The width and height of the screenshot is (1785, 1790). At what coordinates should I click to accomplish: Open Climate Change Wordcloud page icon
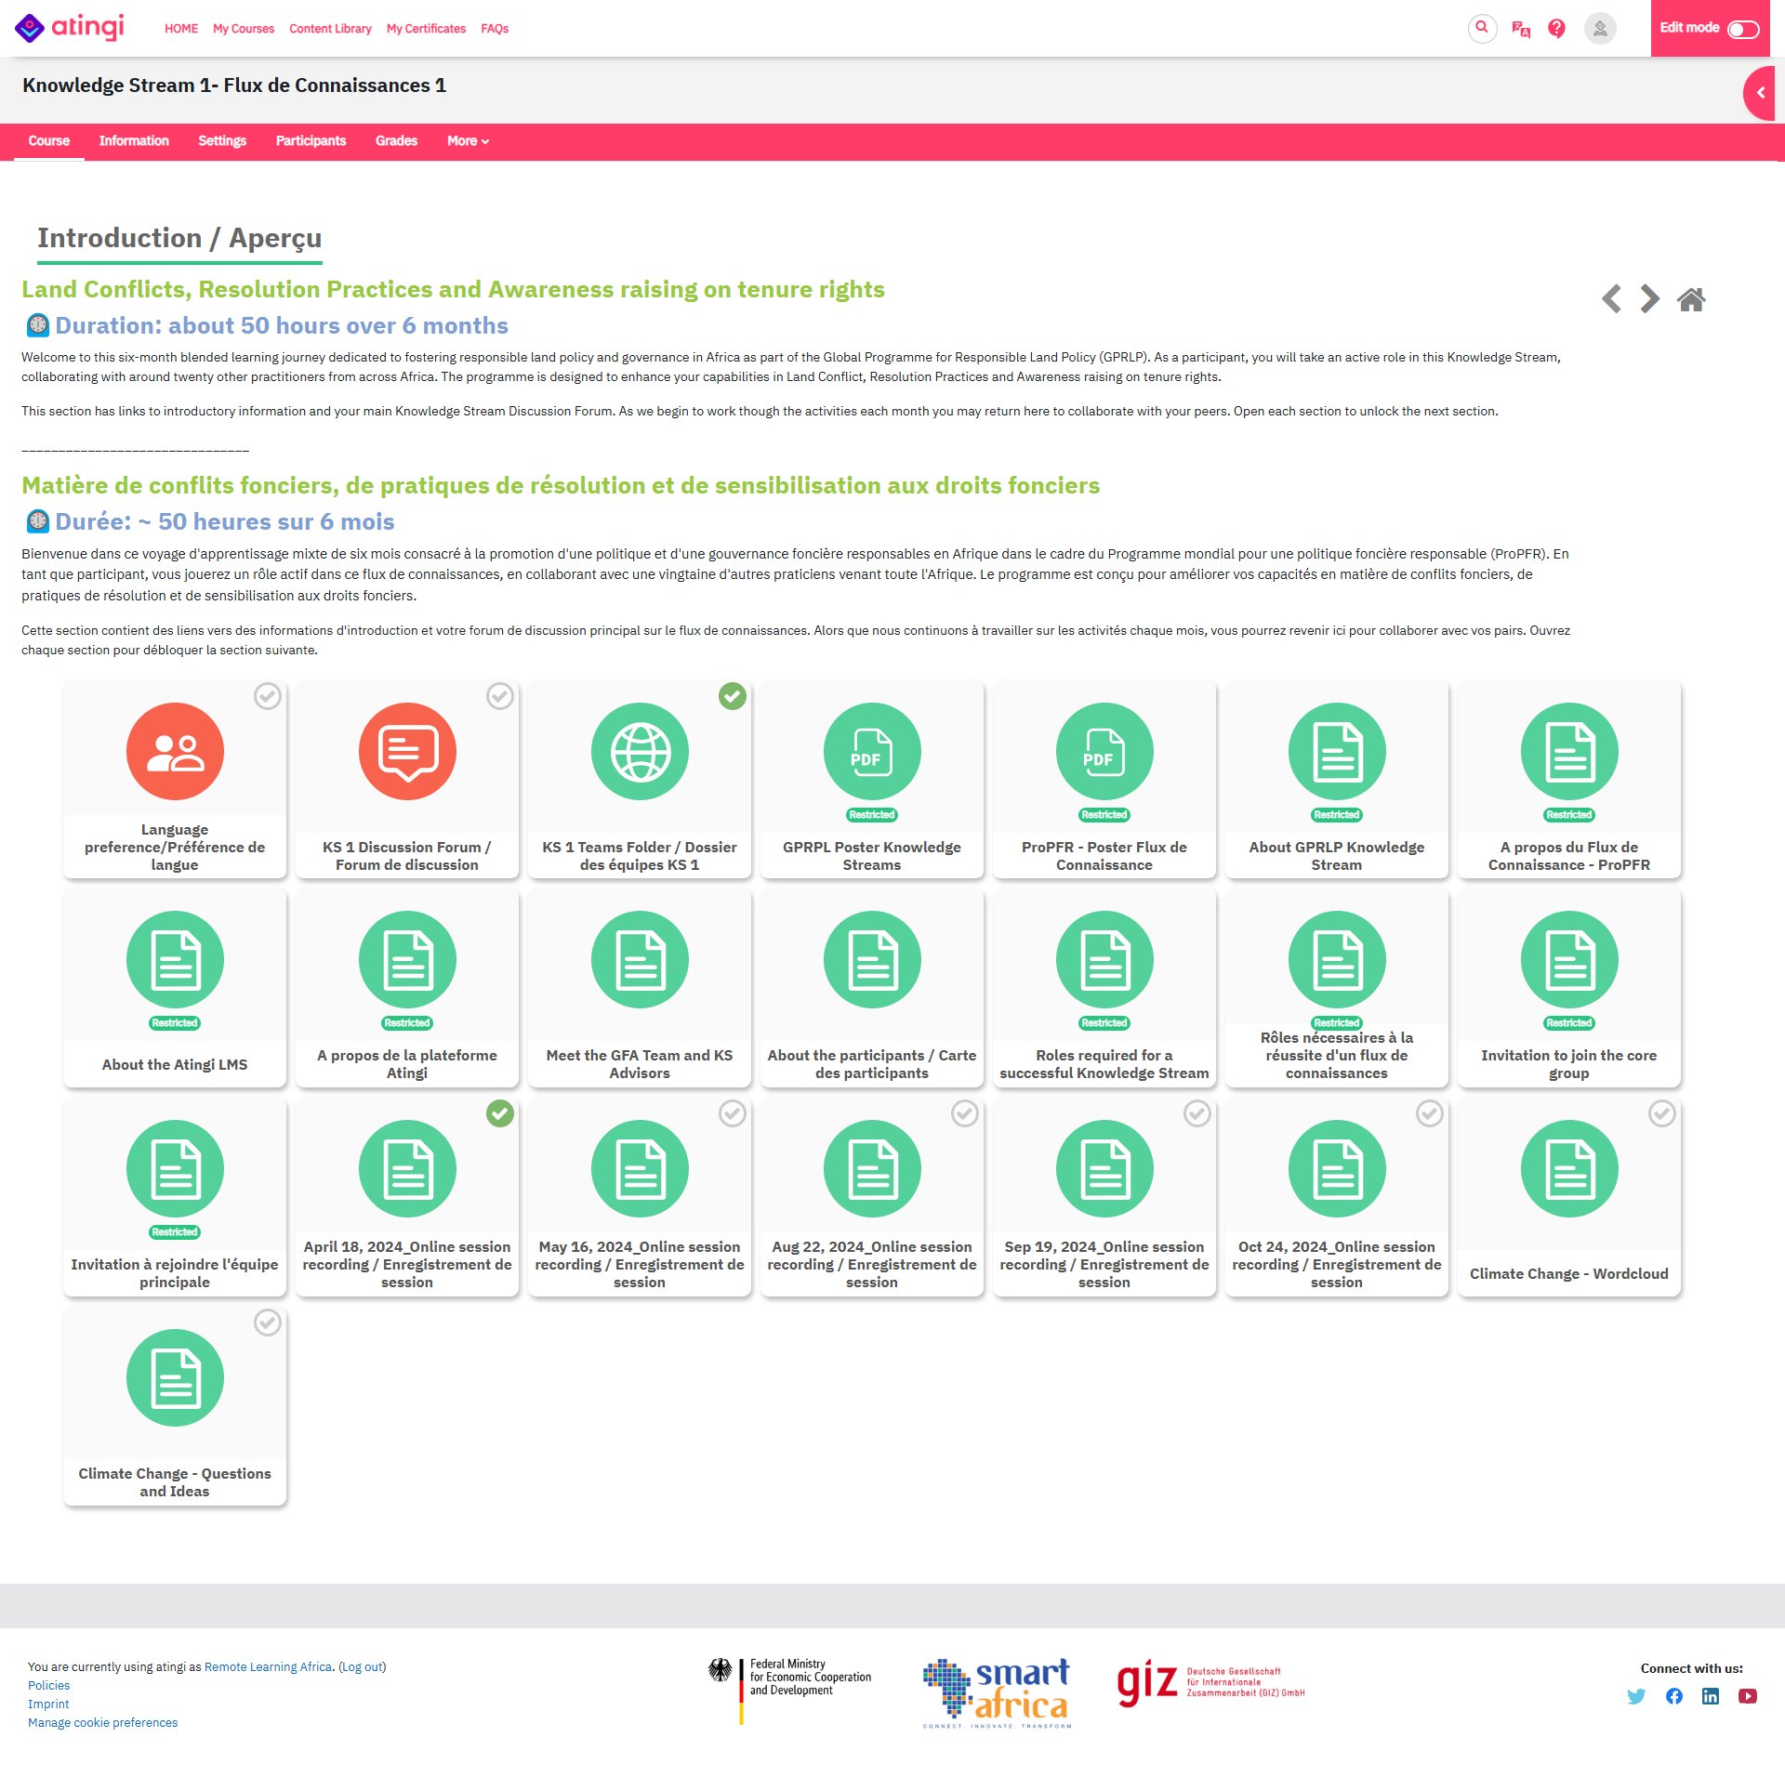point(1569,1168)
